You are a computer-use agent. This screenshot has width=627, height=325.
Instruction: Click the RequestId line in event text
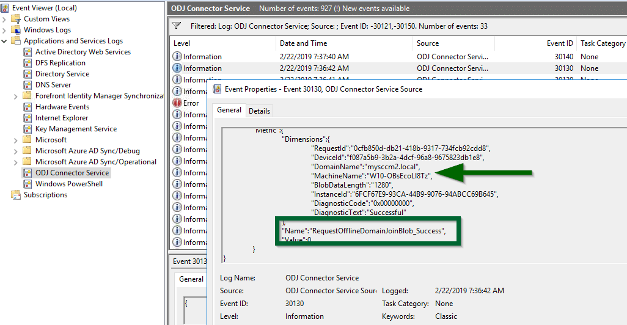point(401,148)
